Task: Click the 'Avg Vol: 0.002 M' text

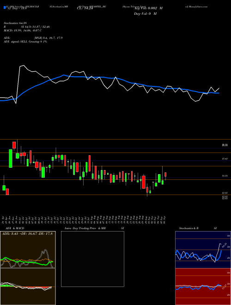Action: [x=148, y=8]
